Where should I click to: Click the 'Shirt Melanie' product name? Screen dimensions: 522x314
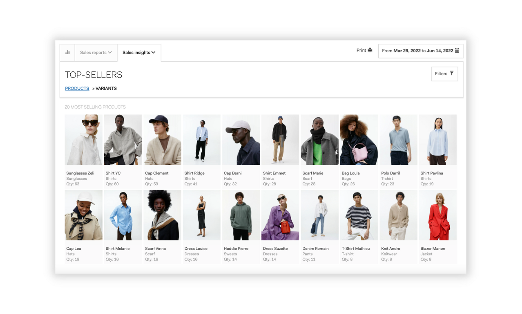[x=117, y=248]
